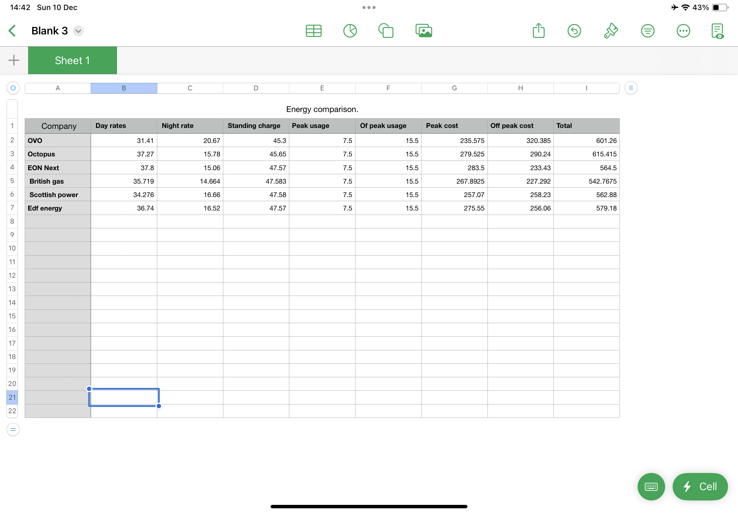Select cell with value 20.67
The width and height of the screenshot is (738, 513).
point(190,140)
